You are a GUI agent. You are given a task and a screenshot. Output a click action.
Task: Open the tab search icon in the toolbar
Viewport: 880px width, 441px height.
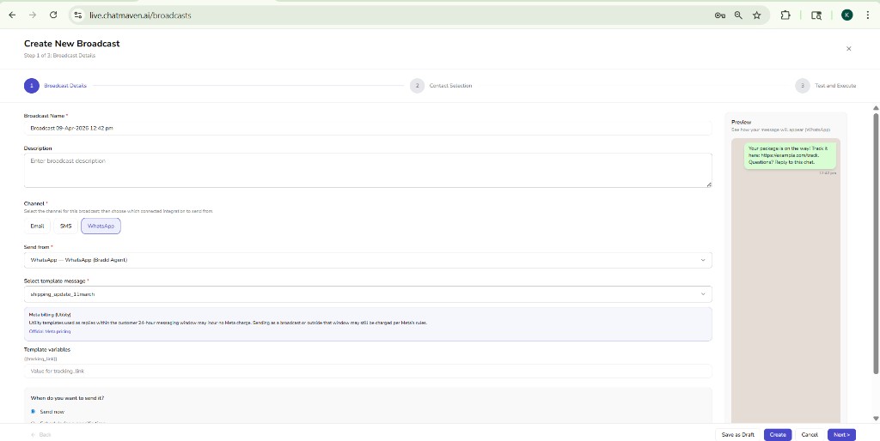tap(816, 15)
